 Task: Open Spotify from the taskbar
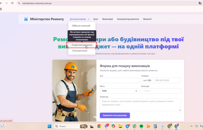[141, 126]
